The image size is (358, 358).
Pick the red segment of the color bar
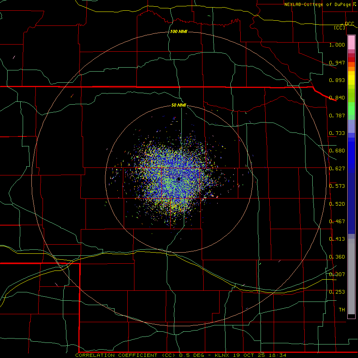coord(351,60)
